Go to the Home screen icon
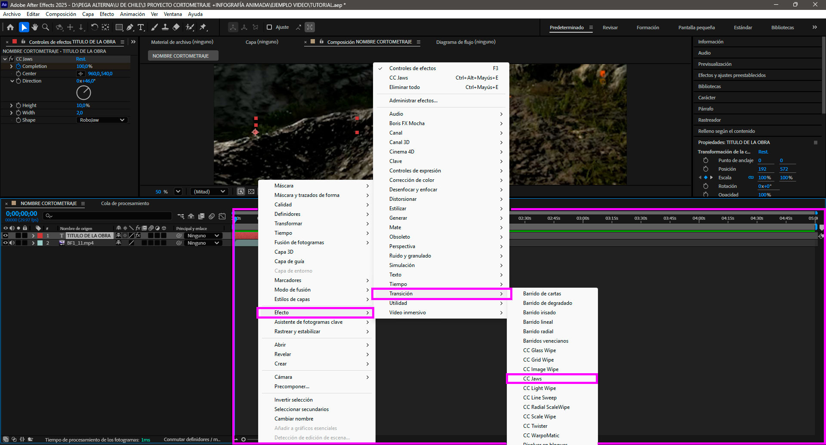Image resolution: width=826 pixels, height=445 pixels. click(10, 27)
